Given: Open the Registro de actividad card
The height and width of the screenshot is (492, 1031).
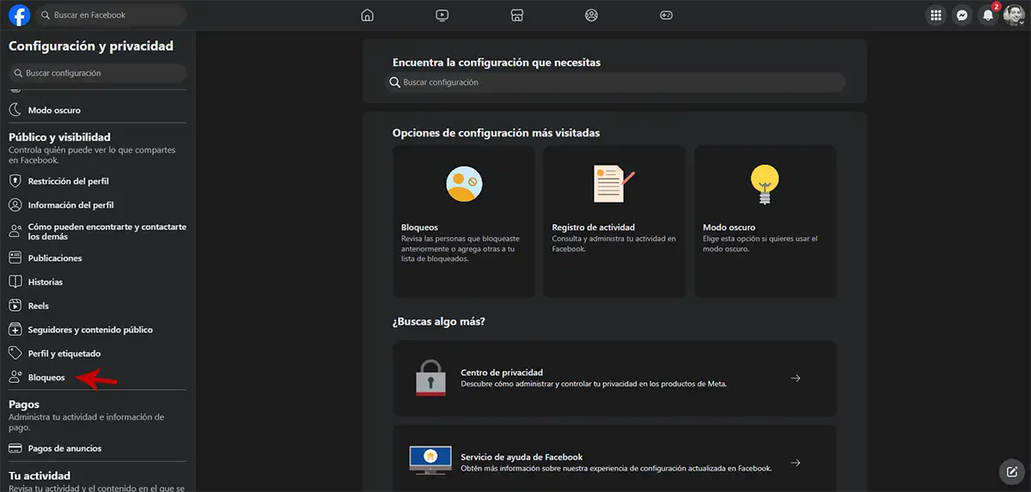Looking at the screenshot, I should point(614,222).
